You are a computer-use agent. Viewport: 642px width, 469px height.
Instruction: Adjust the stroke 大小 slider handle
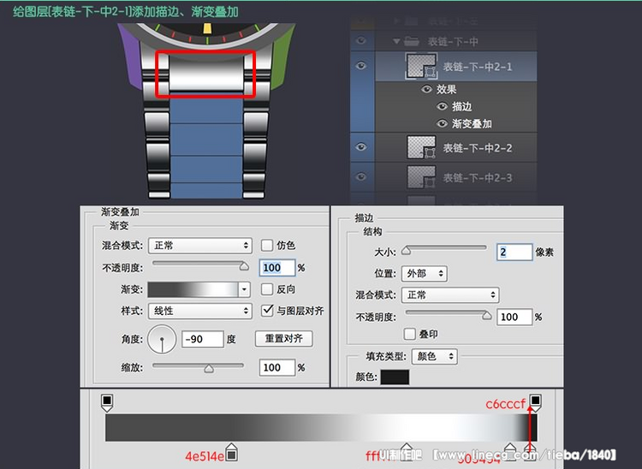(406, 251)
